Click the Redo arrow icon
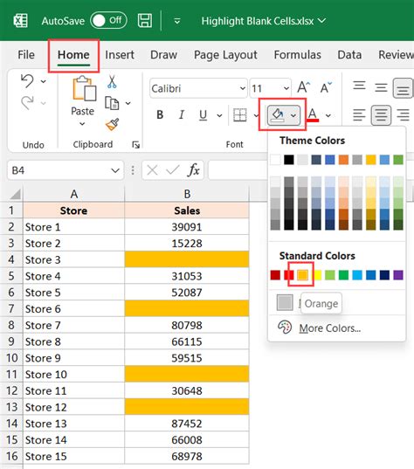The width and height of the screenshot is (414, 469). tap(27, 103)
